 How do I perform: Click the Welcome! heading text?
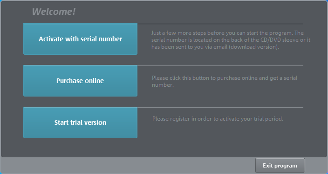[54, 12]
